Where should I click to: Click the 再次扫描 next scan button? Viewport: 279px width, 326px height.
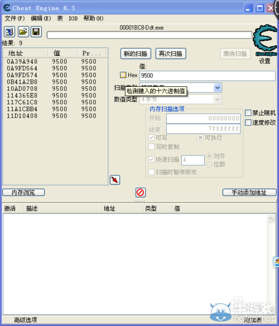(171, 54)
